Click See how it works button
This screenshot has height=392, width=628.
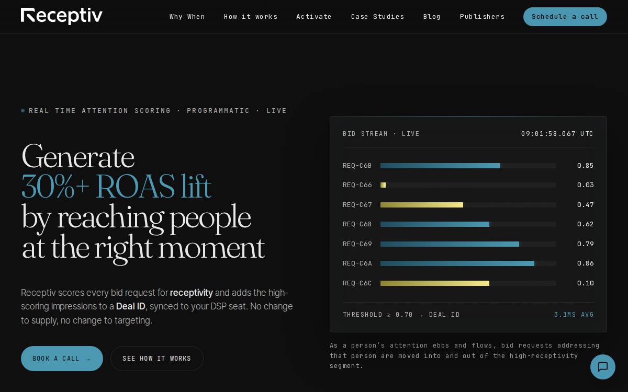click(x=157, y=359)
